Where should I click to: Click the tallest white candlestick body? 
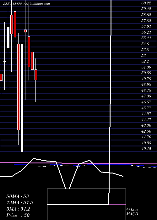click(22, 98)
